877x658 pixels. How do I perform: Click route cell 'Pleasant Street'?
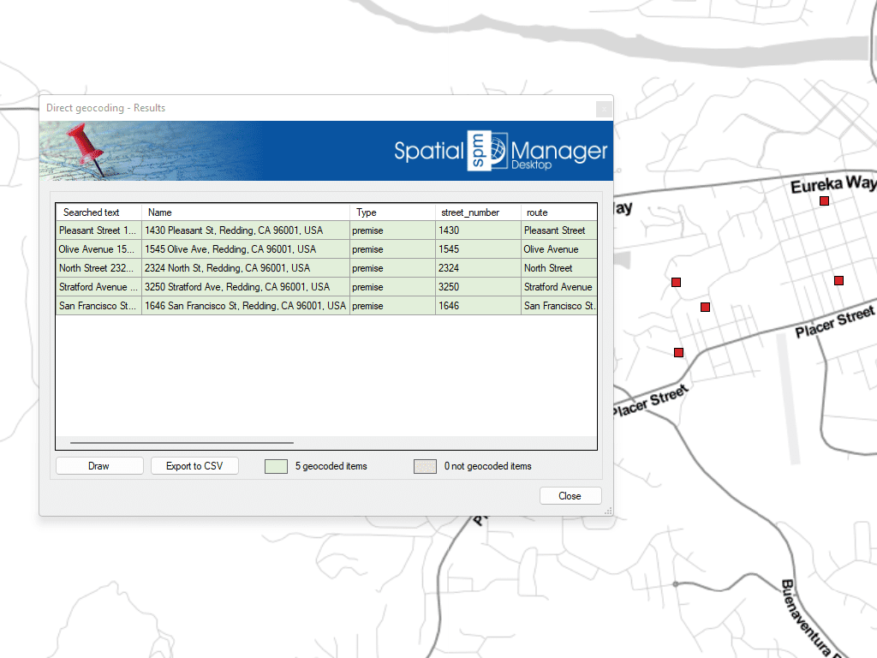[x=558, y=230]
